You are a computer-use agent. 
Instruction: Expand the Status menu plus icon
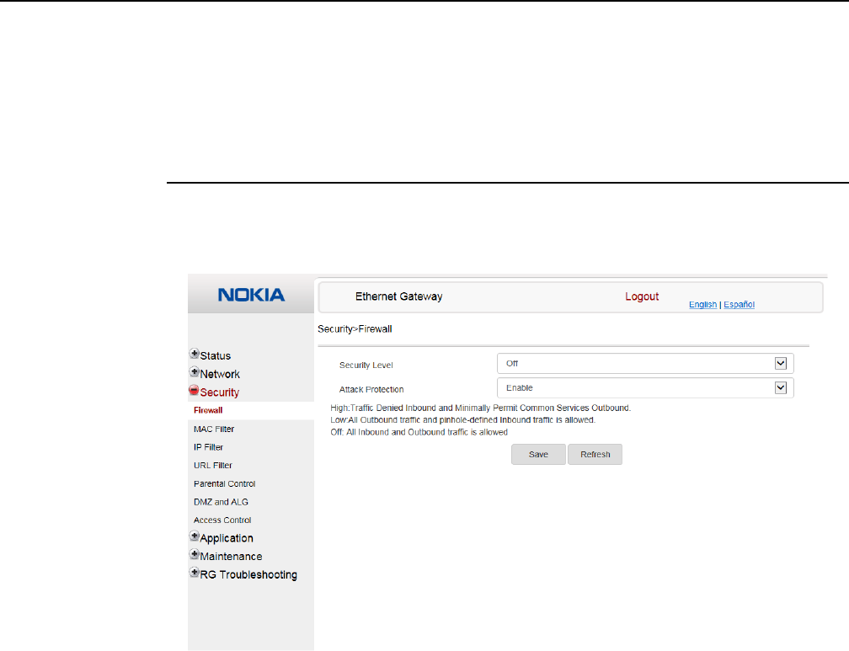pyautogui.click(x=195, y=355)
